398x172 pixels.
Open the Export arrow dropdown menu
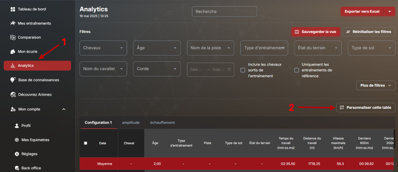[390, 11]
